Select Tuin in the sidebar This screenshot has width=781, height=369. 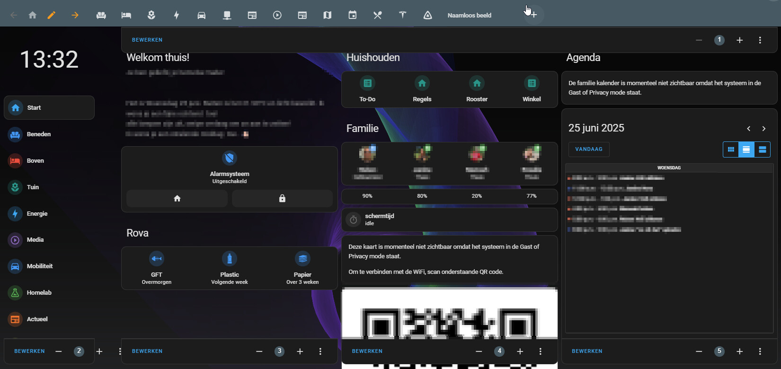pyautogui.click(x=49, y=187)
